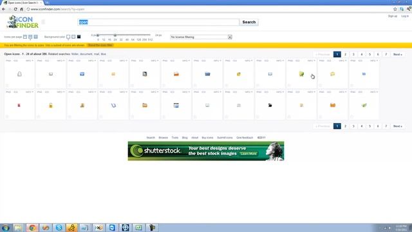The image size is (412, 232).
Task: Expand INFO menu on grey padlock cell
Action: [30, 61]
